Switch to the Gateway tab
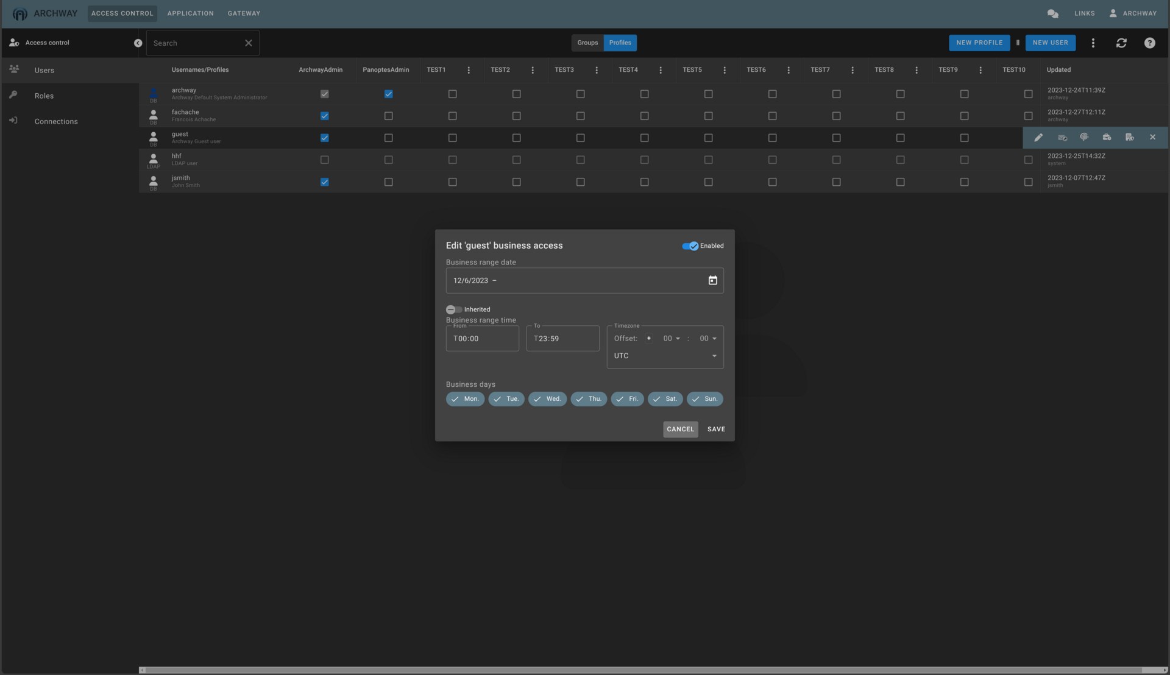Viewport: 1170px width, 675px height. (244, 13)
